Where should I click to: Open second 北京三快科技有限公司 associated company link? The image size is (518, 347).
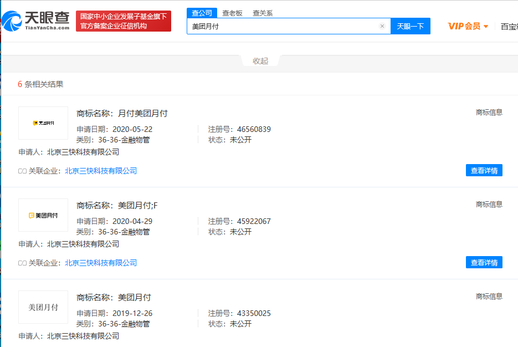pyautogui.click(x=101, y=263)
